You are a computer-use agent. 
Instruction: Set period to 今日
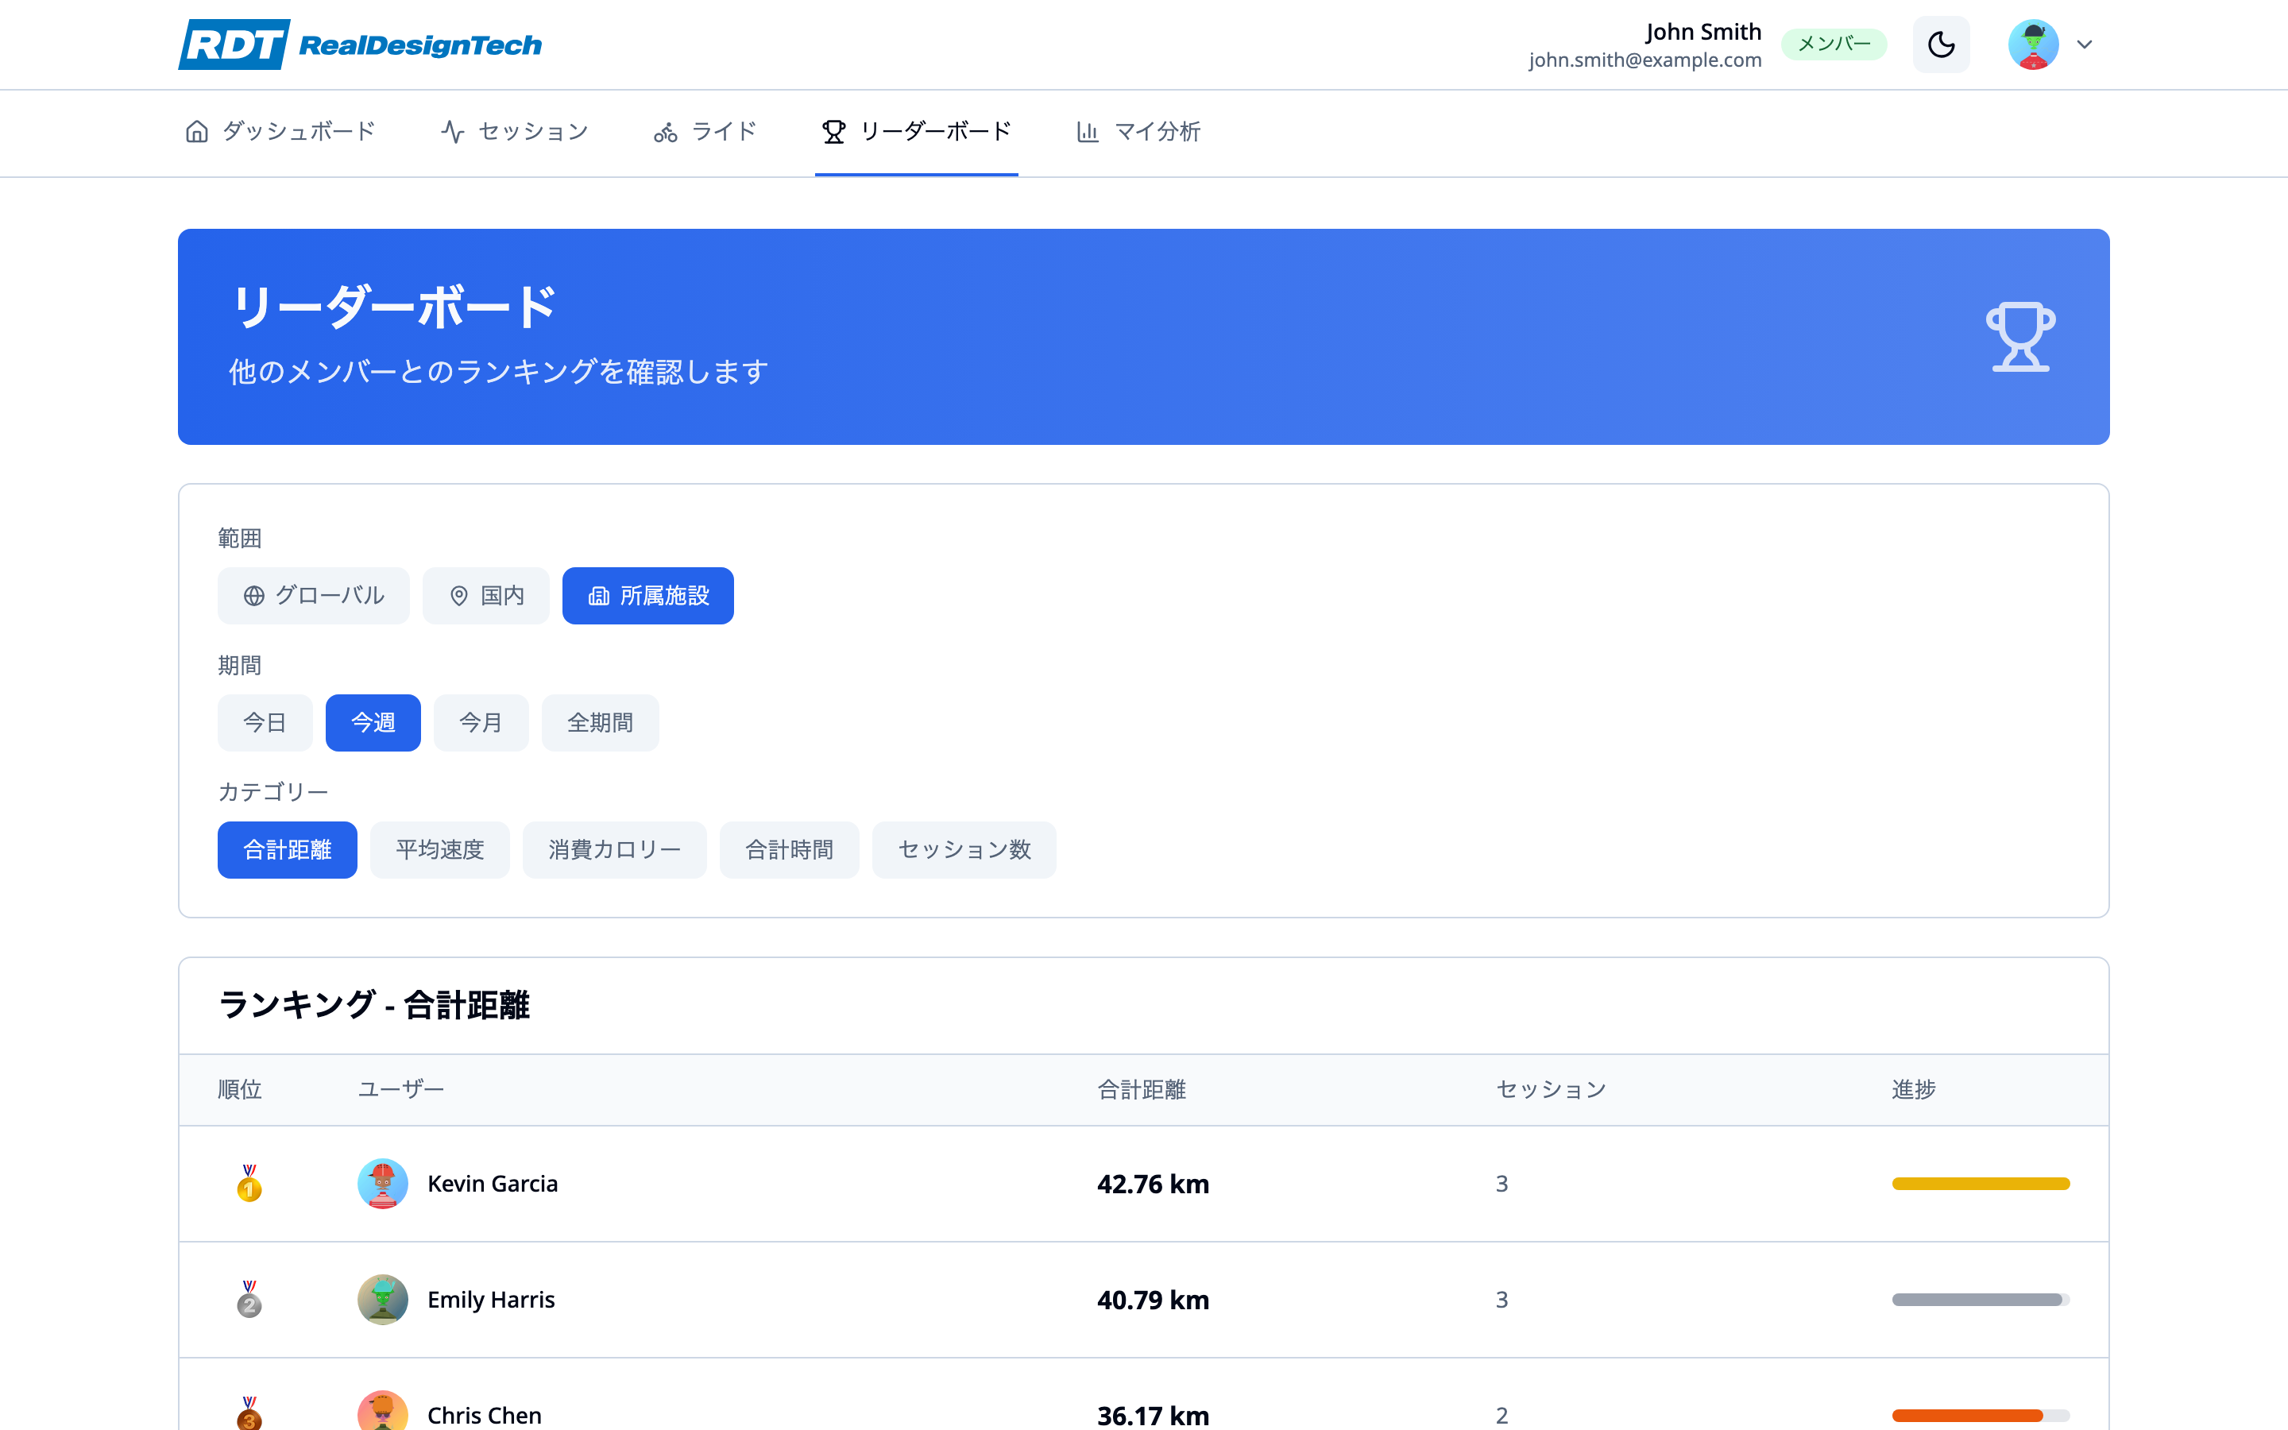pos(265,723)
